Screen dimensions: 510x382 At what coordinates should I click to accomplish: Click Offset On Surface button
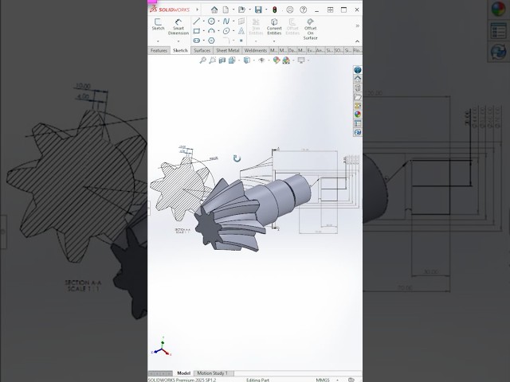click(310, 29)
